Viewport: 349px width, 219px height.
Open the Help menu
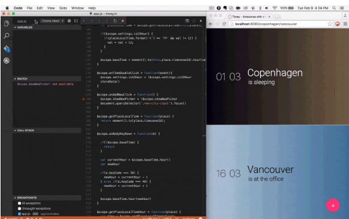coord(92,8)
